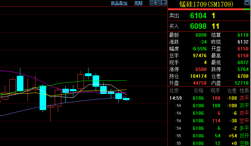The height and width of the screenshot is (146, 251).
Task: Click the 多平 tick entry
Action: point(244,128)
